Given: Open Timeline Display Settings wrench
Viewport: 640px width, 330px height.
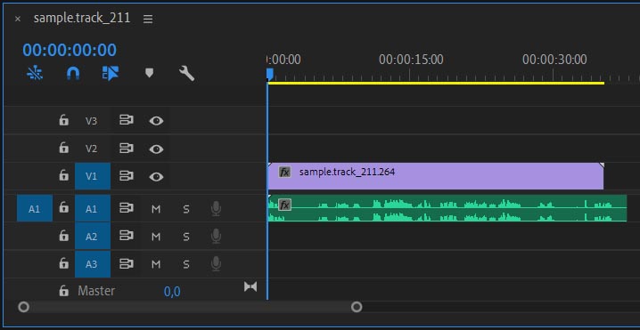Looking at the screenshot, I should click(x=186, y=73).
